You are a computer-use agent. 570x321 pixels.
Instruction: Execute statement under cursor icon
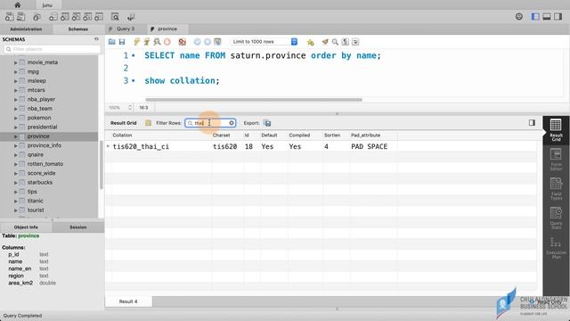(146, 42)
